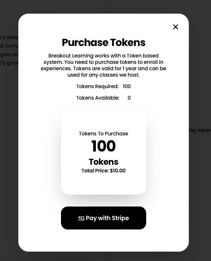Click the Breakout Learning words in the description
This screenshot has height=261, width=211.
point(71,56)
